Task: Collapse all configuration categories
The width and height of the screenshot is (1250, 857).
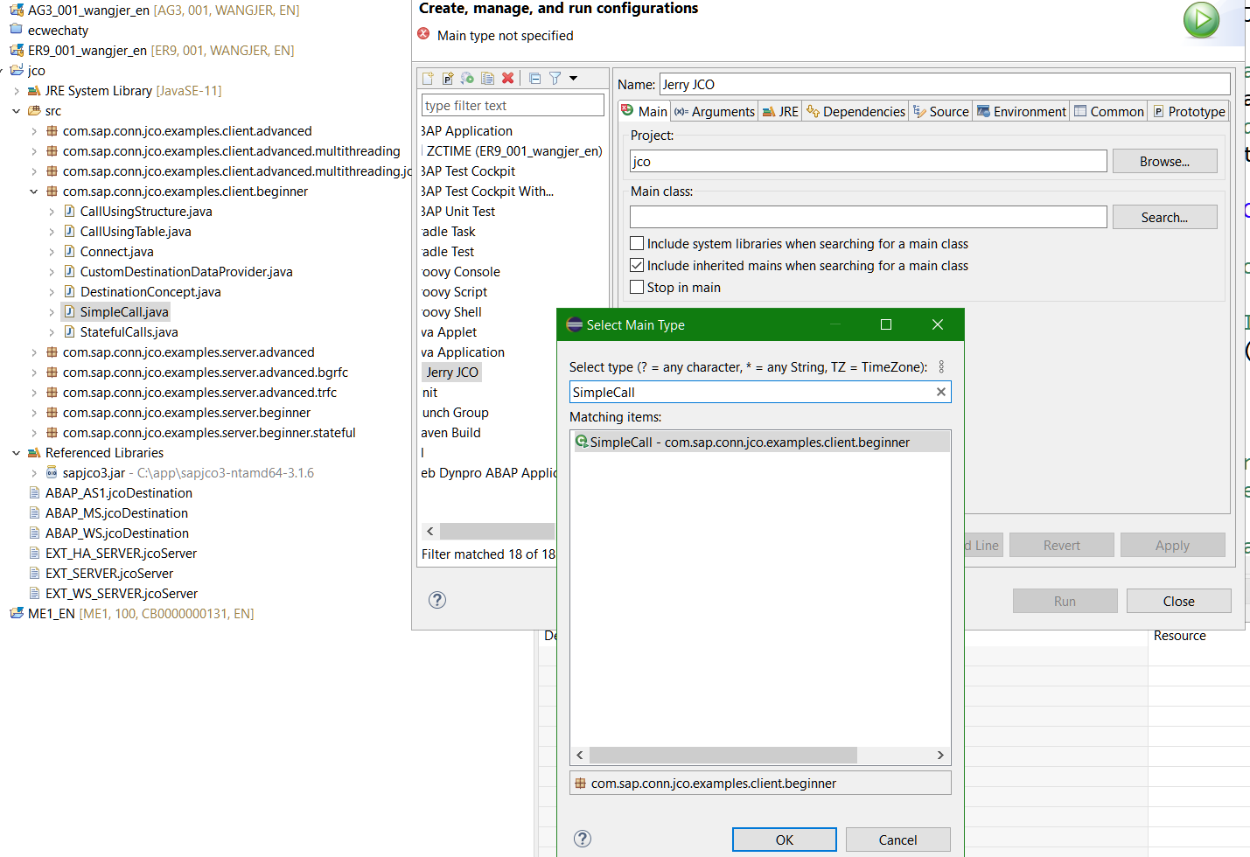Action: pyautogui.click(x=534, y=78)
